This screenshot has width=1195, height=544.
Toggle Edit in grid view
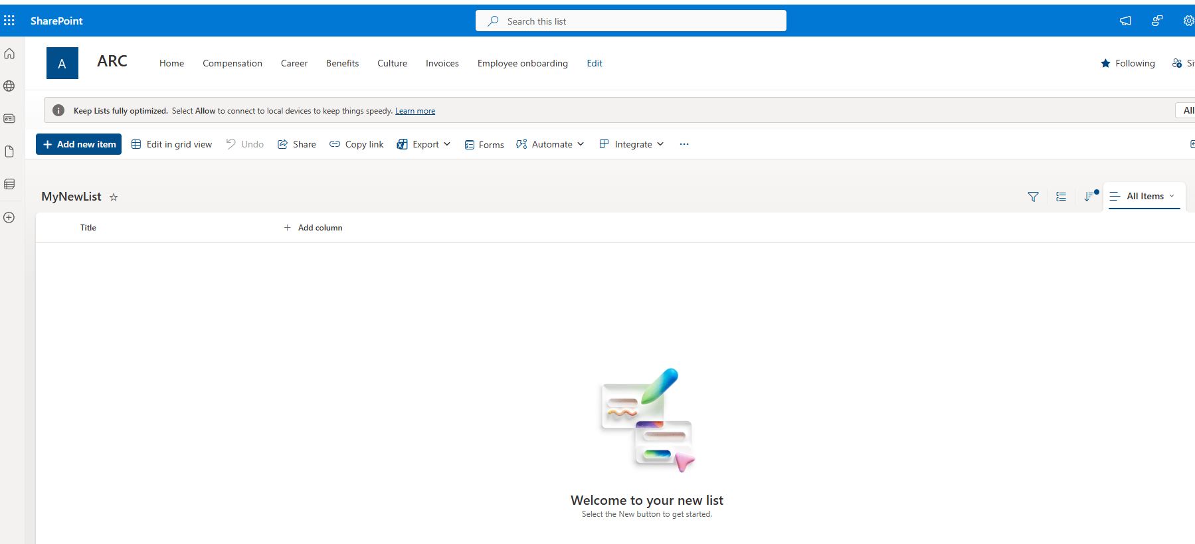[x=172, y=144]
